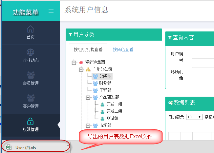Select the 开发二组 team
The image size is (214, 153).
(114, 111)
